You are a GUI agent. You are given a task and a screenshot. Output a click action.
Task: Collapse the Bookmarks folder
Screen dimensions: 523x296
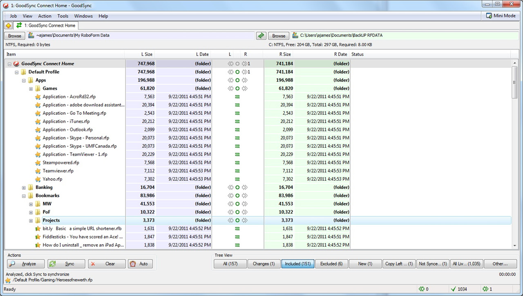click(24, 196)
